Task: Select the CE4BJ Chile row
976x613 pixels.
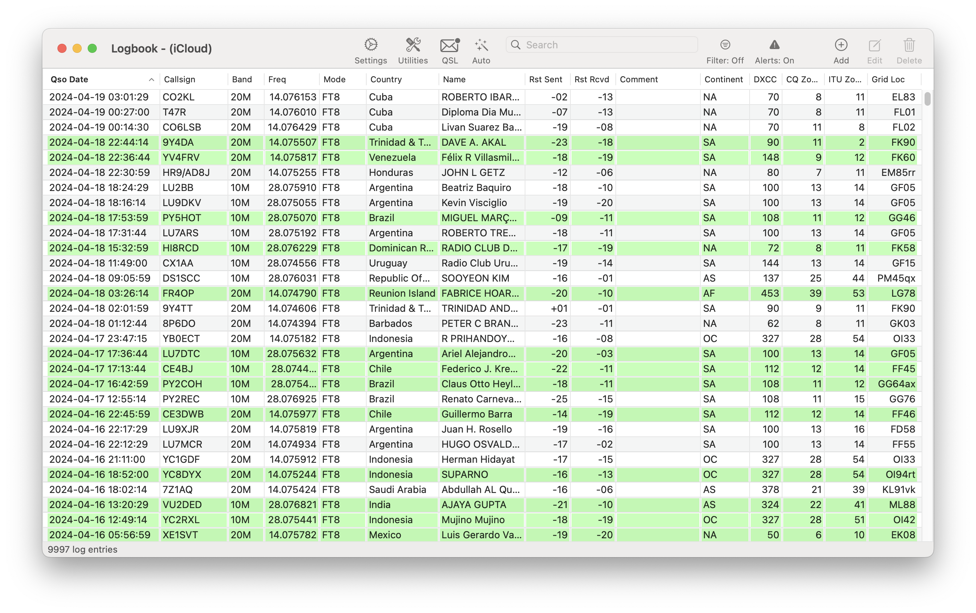Action: coord(482,369)
